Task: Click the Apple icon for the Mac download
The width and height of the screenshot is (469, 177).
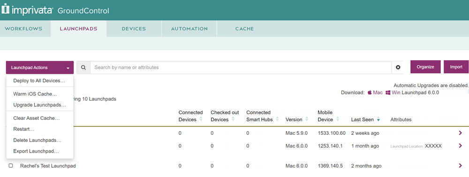Action: [370, 93]
